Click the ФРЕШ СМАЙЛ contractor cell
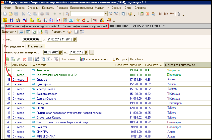Screen dimensions: 212x140 (72, 136)
